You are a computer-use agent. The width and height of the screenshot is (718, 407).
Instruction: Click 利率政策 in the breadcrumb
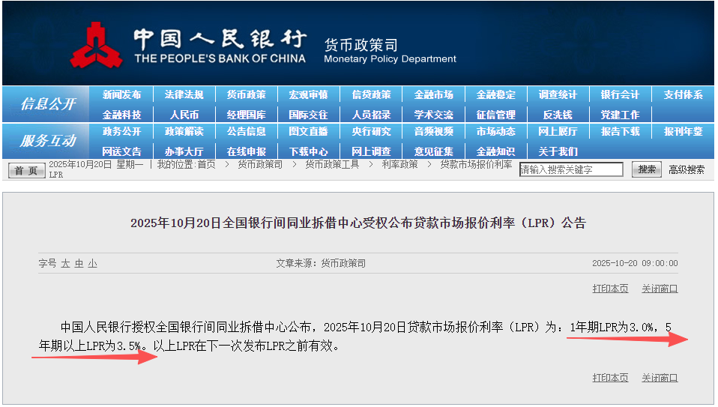coord(399,164)
